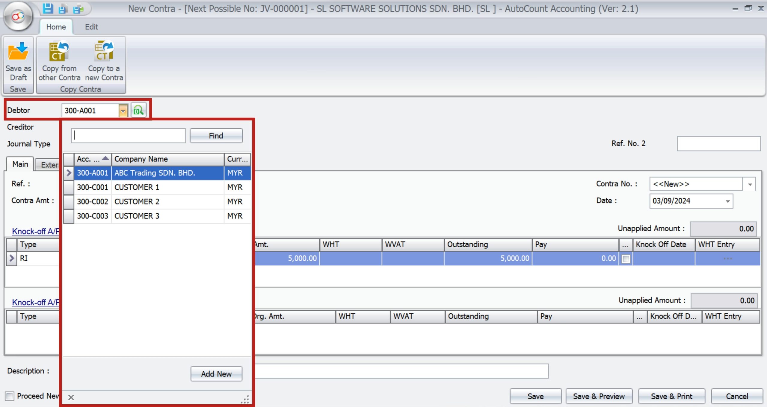Close the debtor lookup popup via its X icon

coord(71,397)
